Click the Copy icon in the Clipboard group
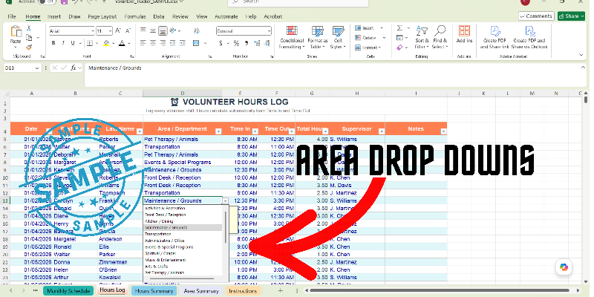 29,38
